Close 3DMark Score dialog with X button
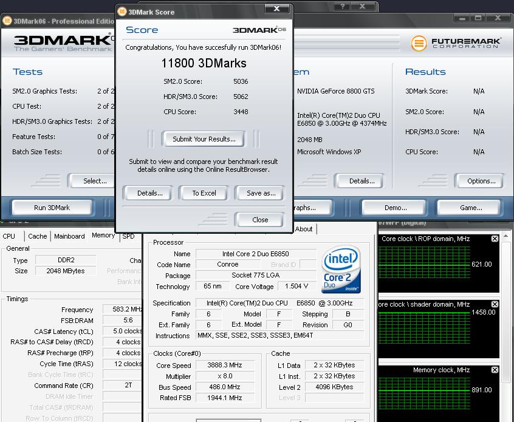The height and width of the screenshot is (422, 514). [276, 9]
